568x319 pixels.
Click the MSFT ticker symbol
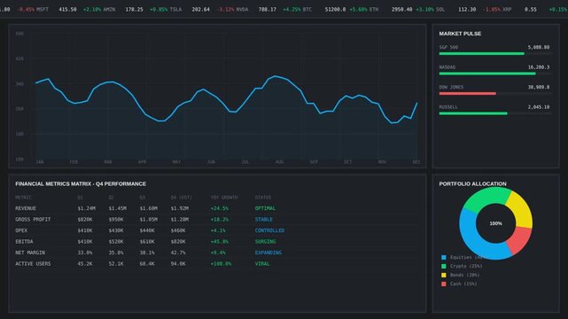pyautogui.click(x=43, y=10)
